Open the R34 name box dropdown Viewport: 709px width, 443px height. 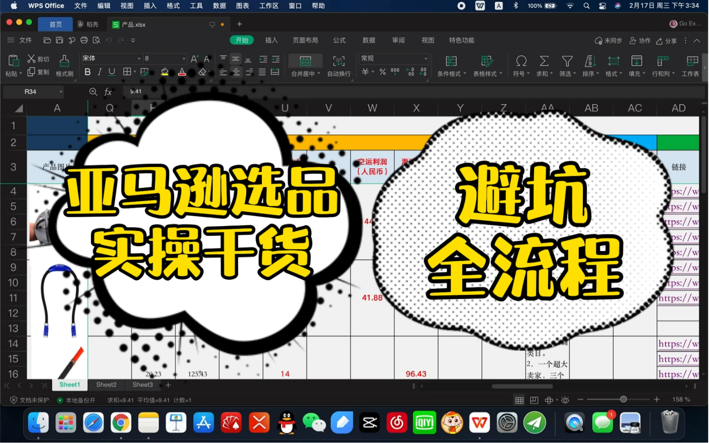pyautogui.click(x=61, y=92)
